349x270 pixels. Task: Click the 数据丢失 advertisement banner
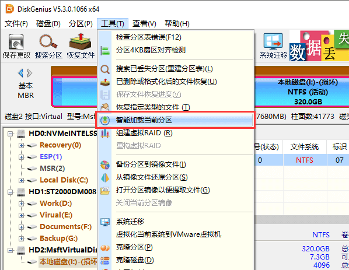coord(319,46)
